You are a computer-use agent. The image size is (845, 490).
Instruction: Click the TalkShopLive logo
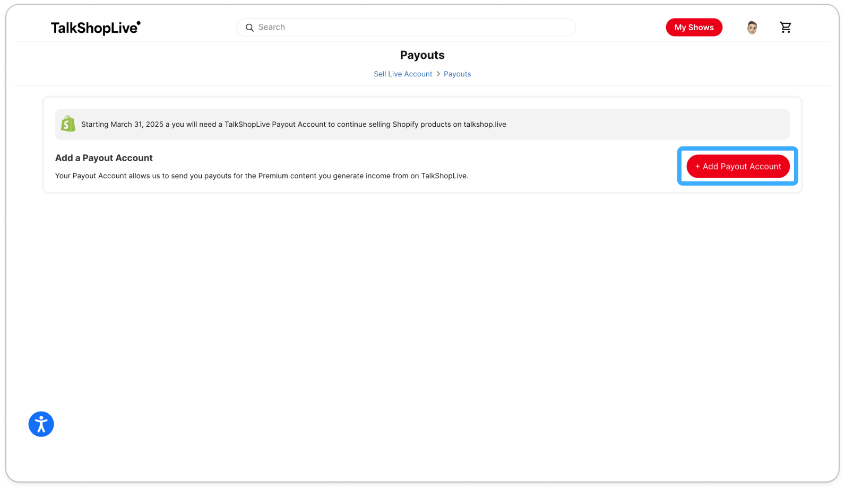(96, 28)
